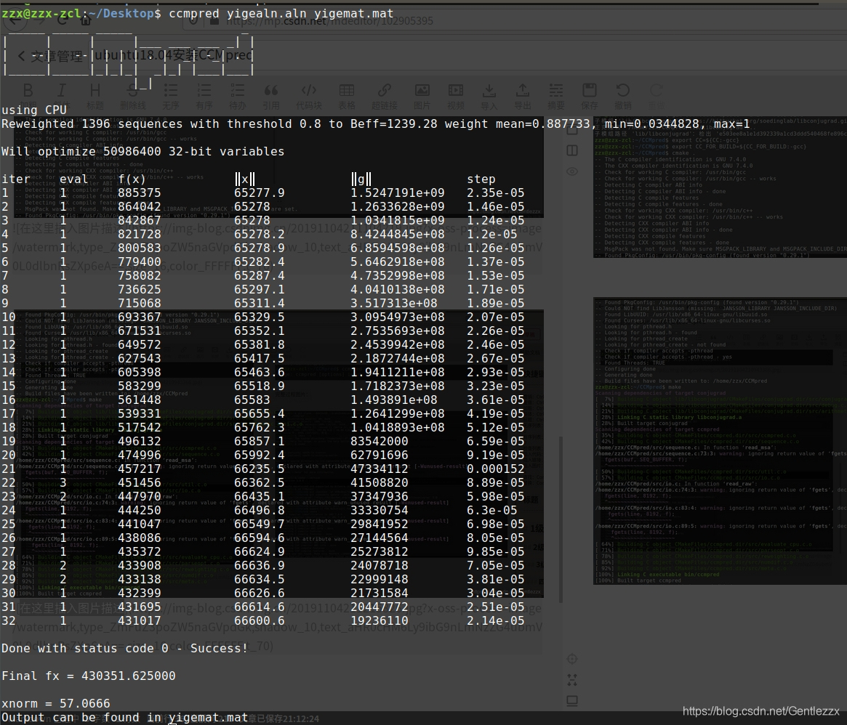The height and width of the screenshot is (725, 847).
Task: Open the browser home page icon
Action: coord(86,21)
